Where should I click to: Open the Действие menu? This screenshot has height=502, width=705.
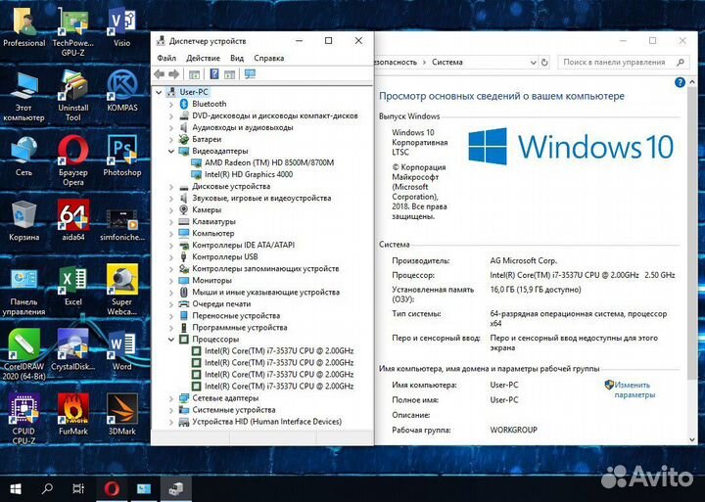point(204,58)
